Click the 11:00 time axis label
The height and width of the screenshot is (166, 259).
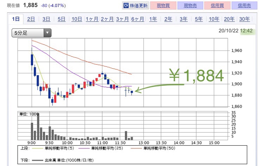coord(102,143)
